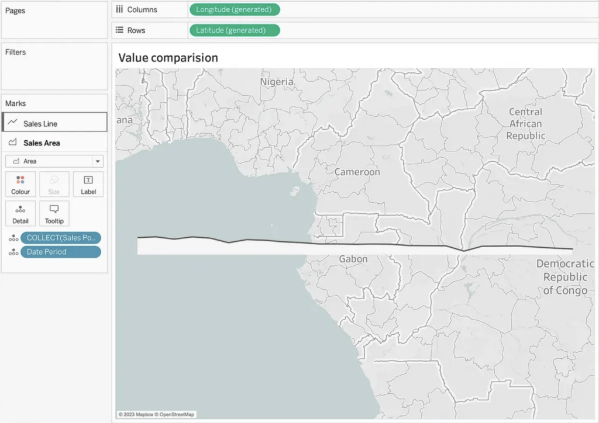
Task: Select the Latitude (generated) pill on Rows
Action: (x=234, y=30)
